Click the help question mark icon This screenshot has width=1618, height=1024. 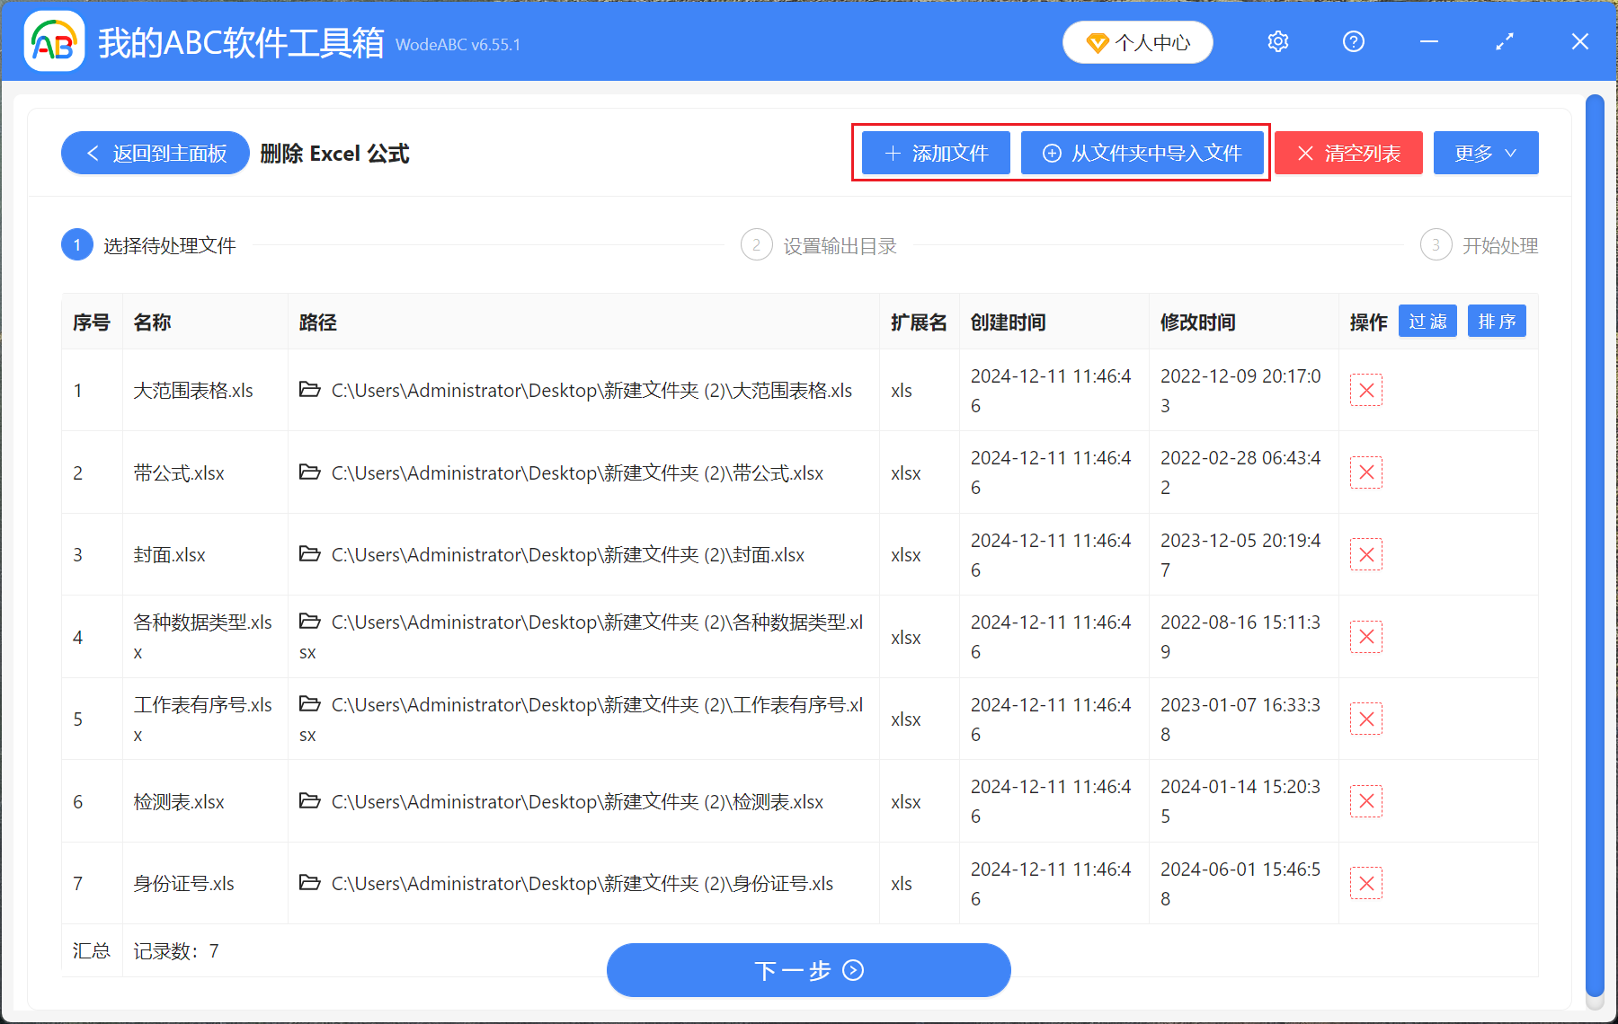[x=1353, y=41]
